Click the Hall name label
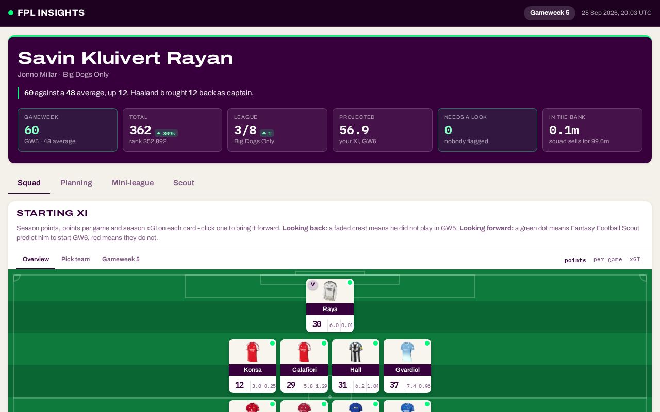The width and height of the screenshot is (660, 412). point(356,370)
